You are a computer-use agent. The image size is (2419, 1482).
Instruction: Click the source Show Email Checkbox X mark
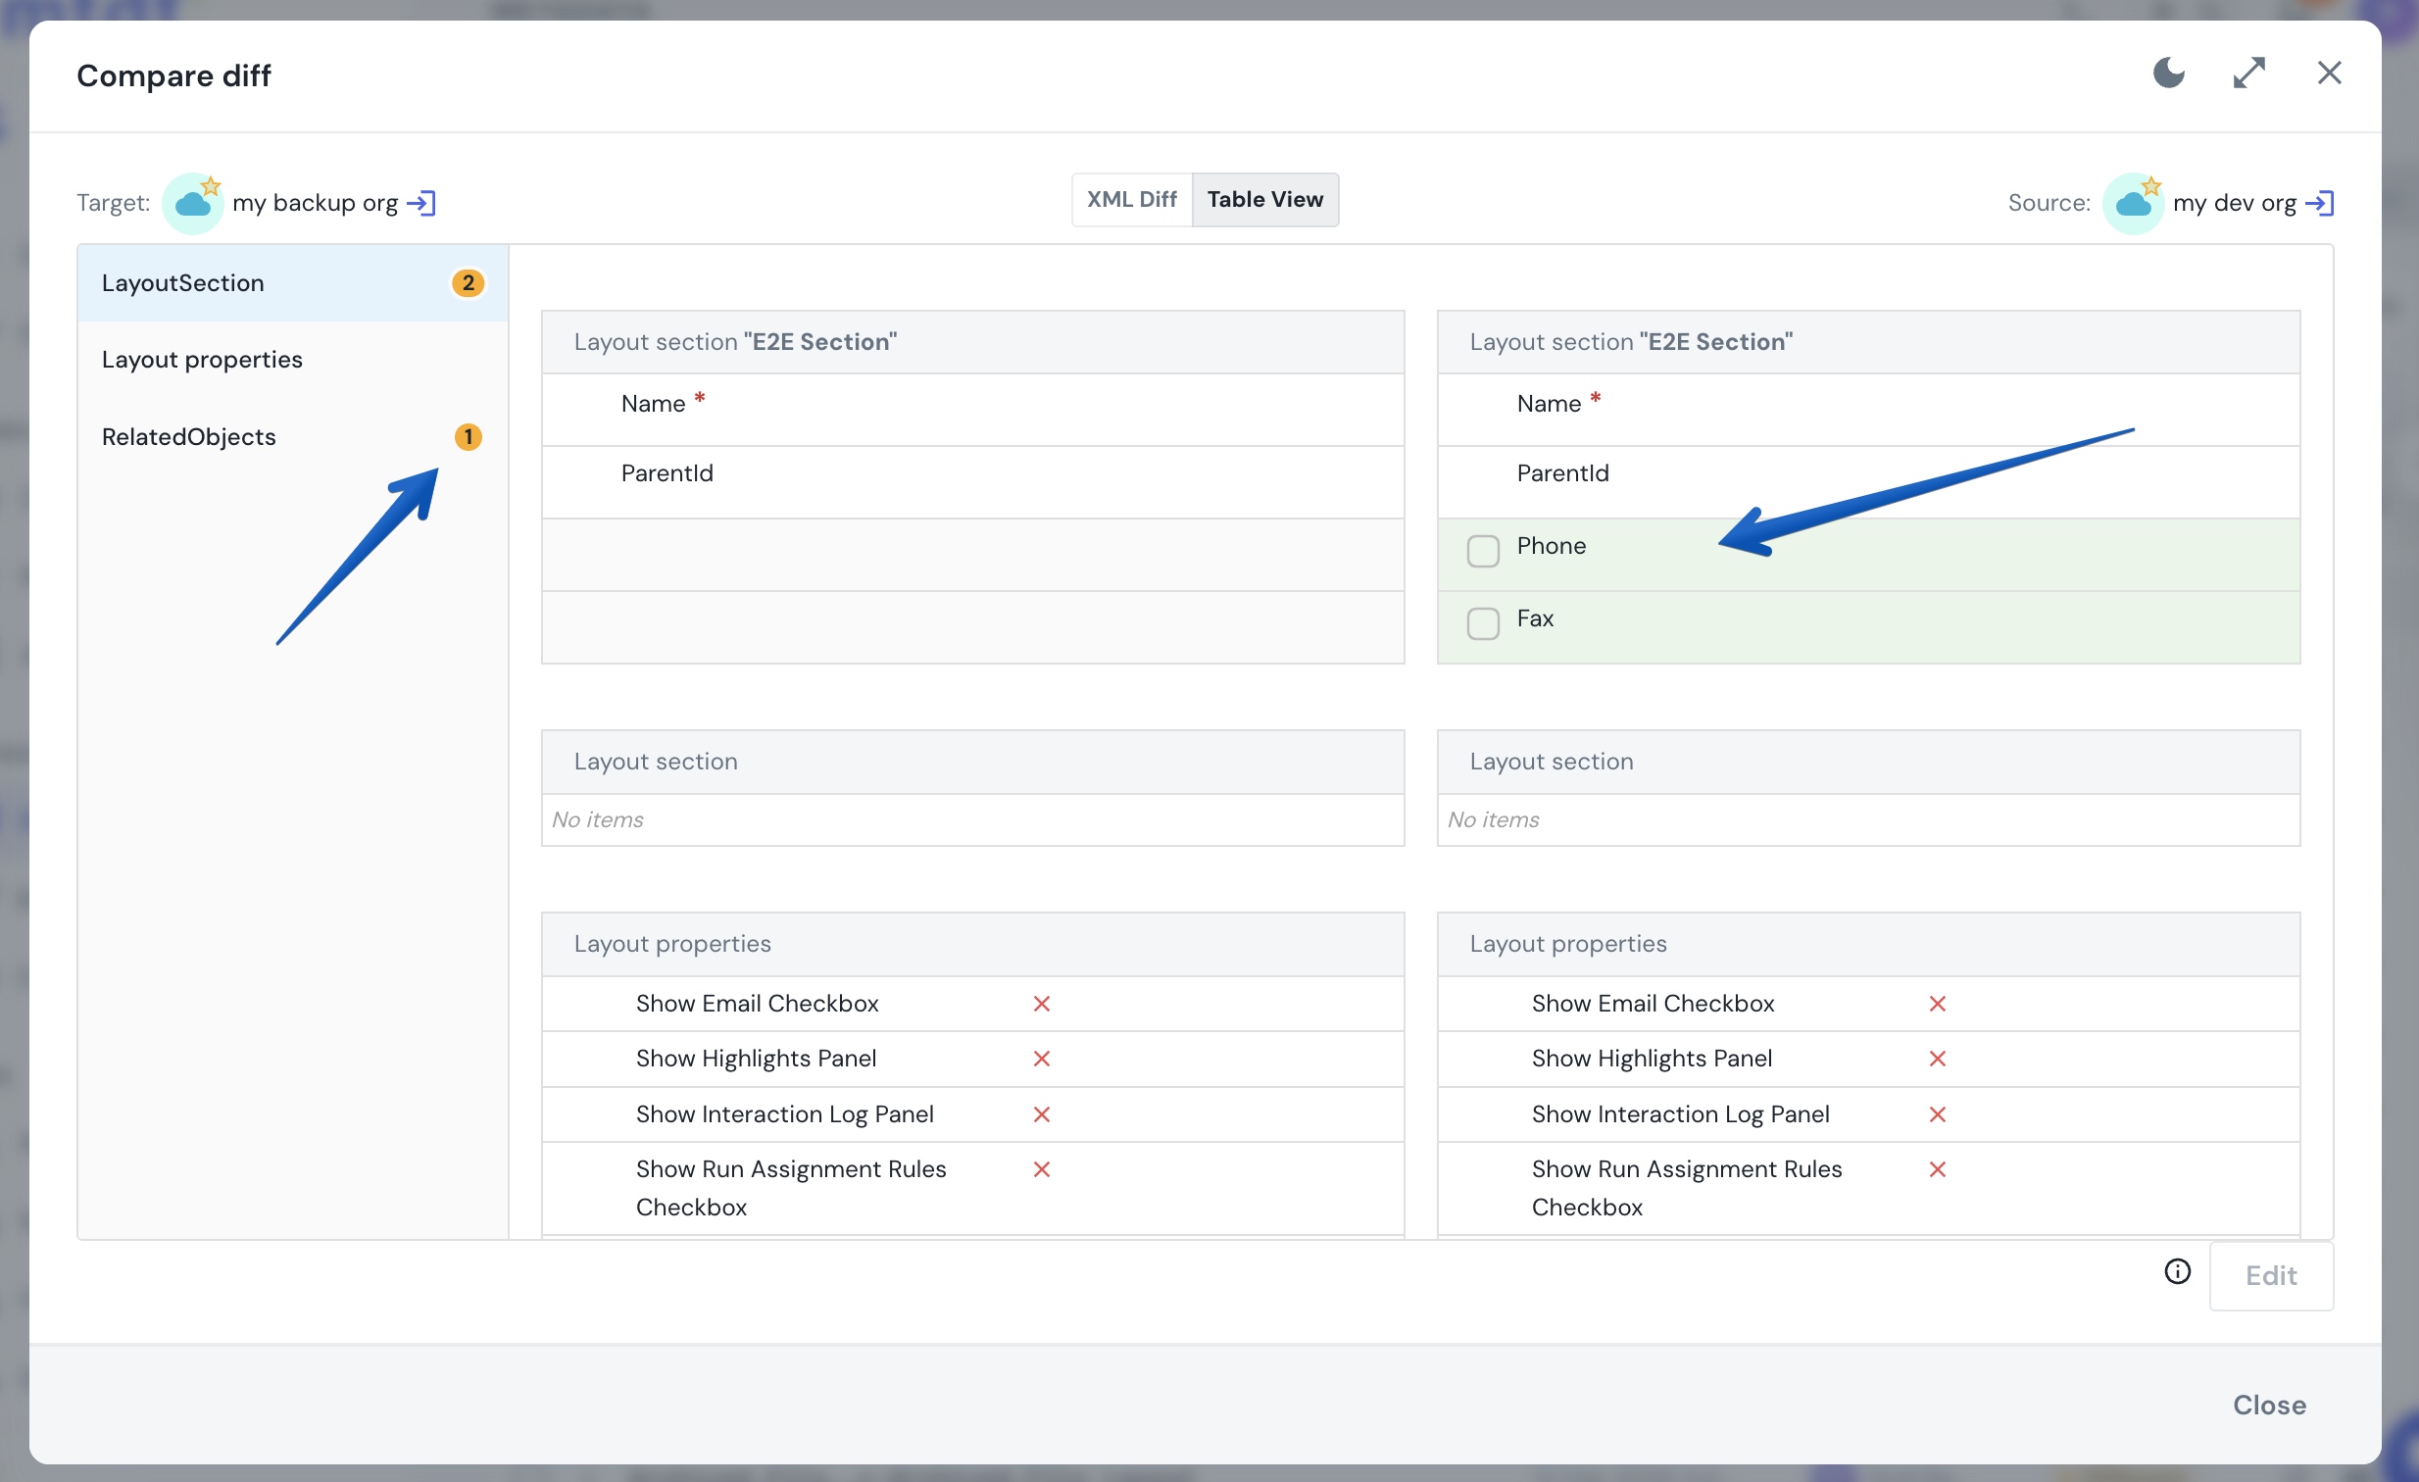pyautogui.click(x=1937, y=1004)
